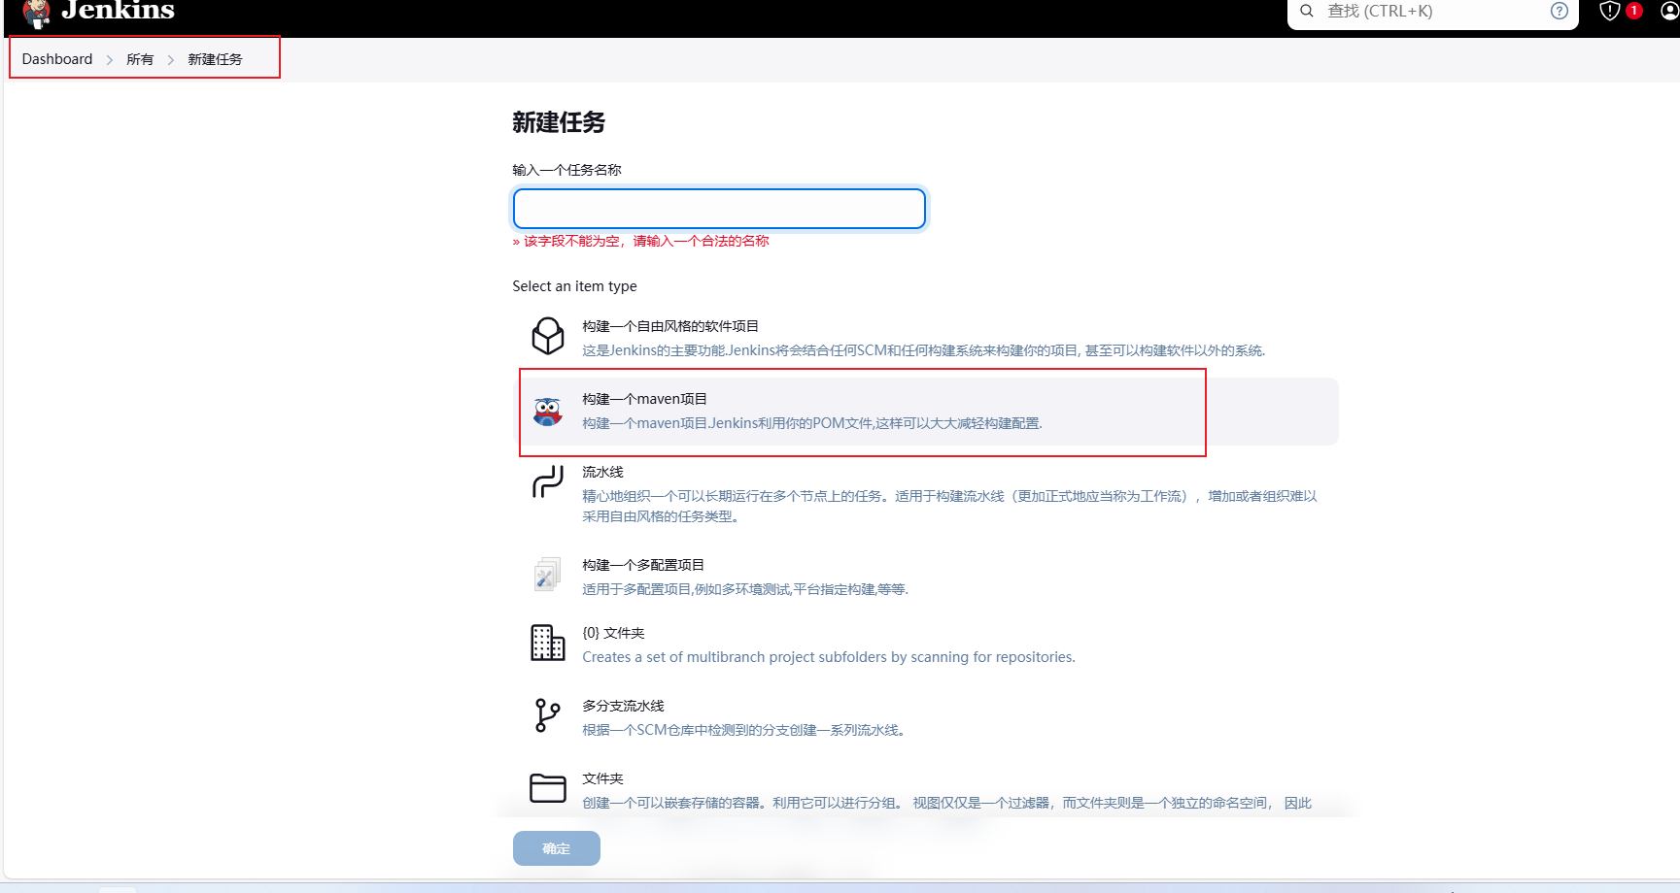The height and width of the screenshot is (893, 1680).
Task: Click the red empty-name validation message
Action: [641, 241]
